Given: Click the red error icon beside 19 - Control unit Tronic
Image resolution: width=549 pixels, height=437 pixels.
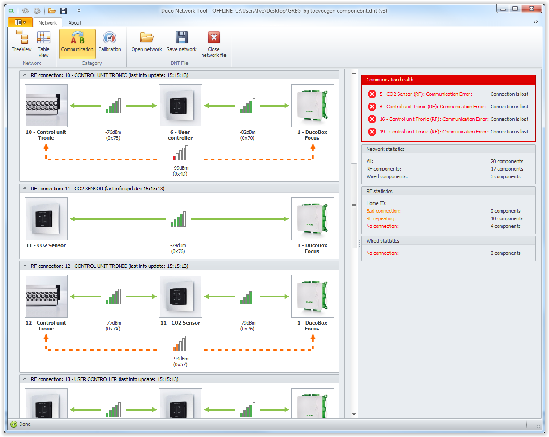Looking at the screenshot, I should pyautogui.click(x=372, y=132).
